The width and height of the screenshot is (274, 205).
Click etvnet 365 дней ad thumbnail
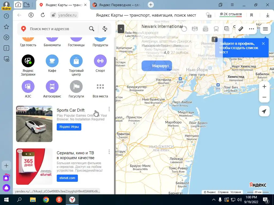34,167
